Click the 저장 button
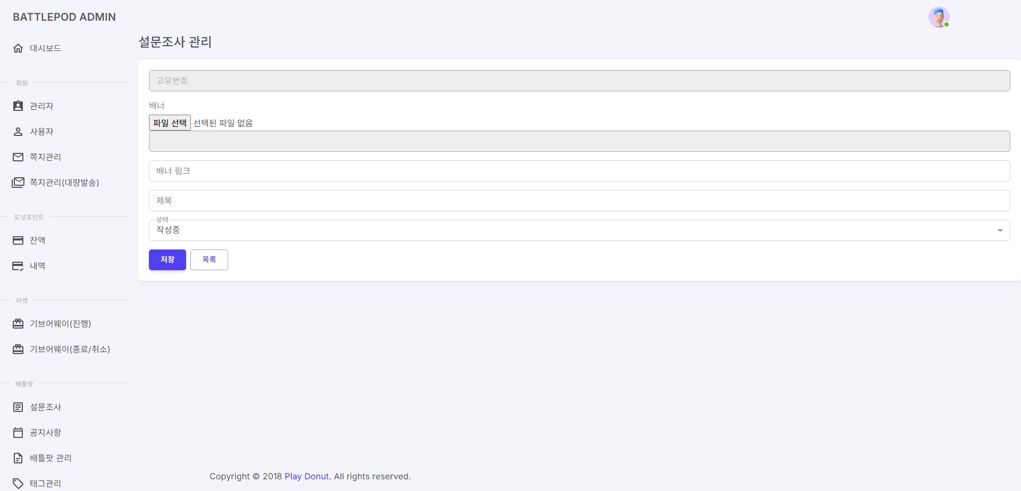The height and width of the screenshot is (491, 1021). coord(168,260)
